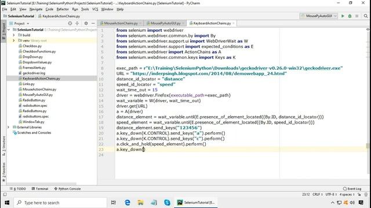
Task: Expand the venv library root folder
Action: point(14,40)
